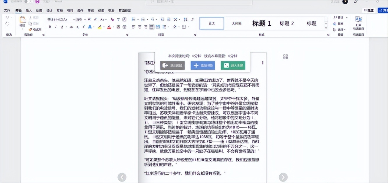Screen dimensions: 388x183
Task: Open the 文件 (File) tab
Action: point(7,10)
